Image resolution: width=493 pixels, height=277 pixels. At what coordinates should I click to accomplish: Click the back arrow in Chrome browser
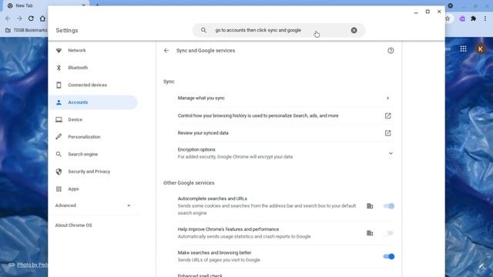click(x=8, y=18)
